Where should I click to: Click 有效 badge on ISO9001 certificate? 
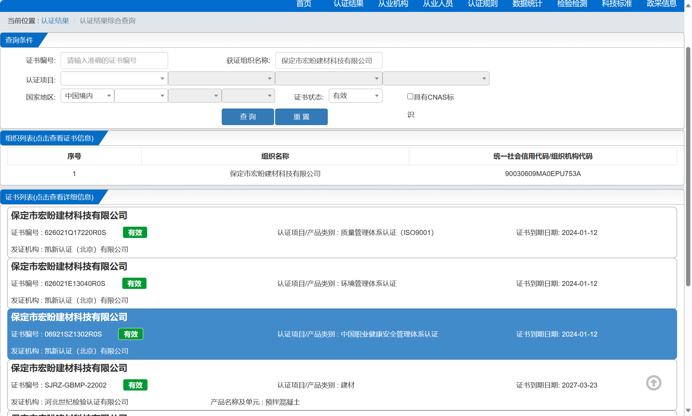pos(135,233)
